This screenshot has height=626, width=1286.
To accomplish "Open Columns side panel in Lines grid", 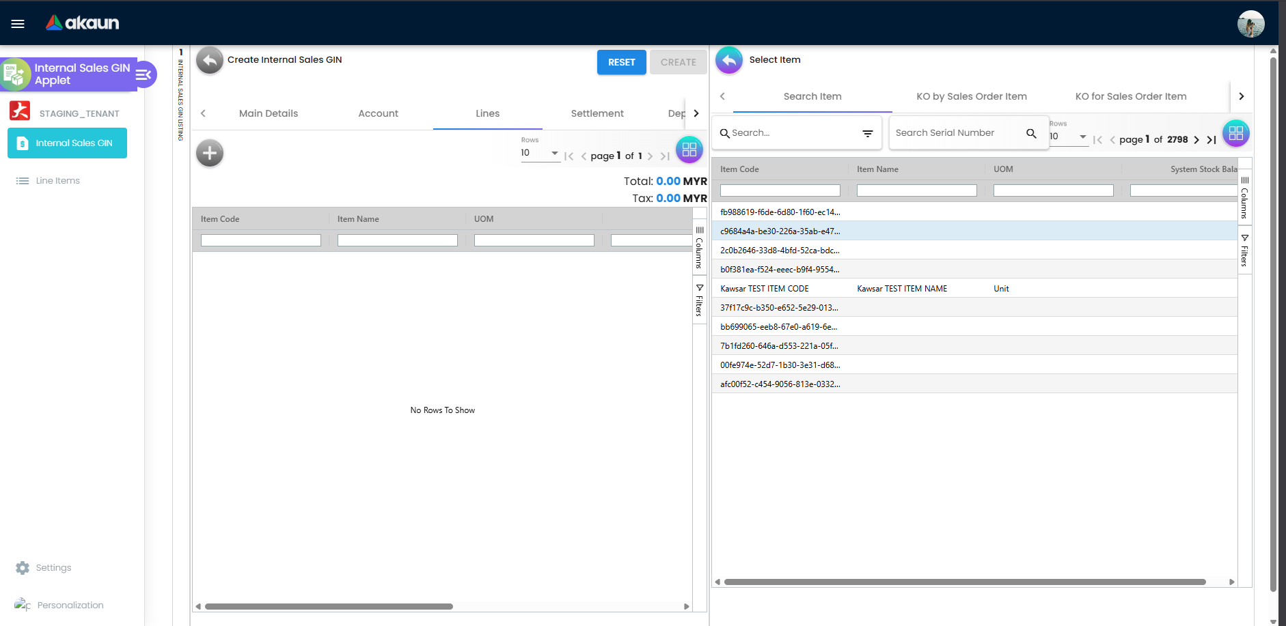I will click(699, 248).
